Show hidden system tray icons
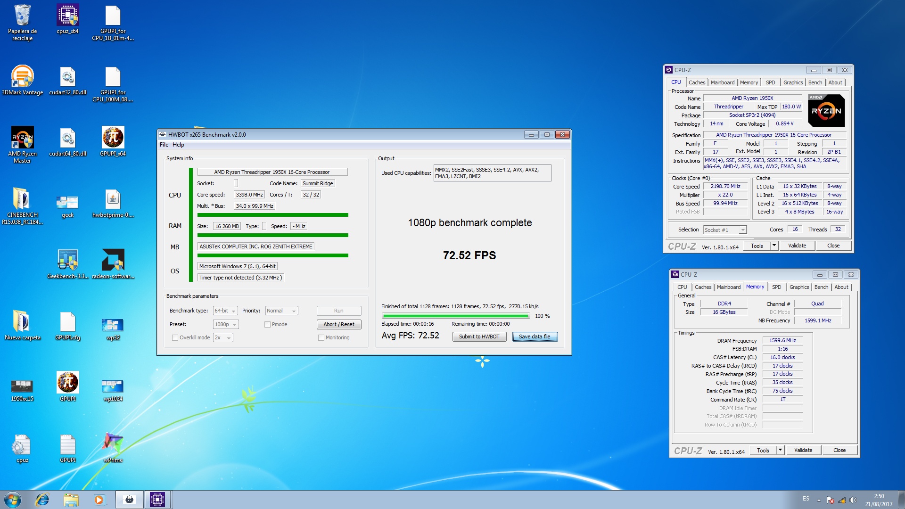 pos(819,500)
